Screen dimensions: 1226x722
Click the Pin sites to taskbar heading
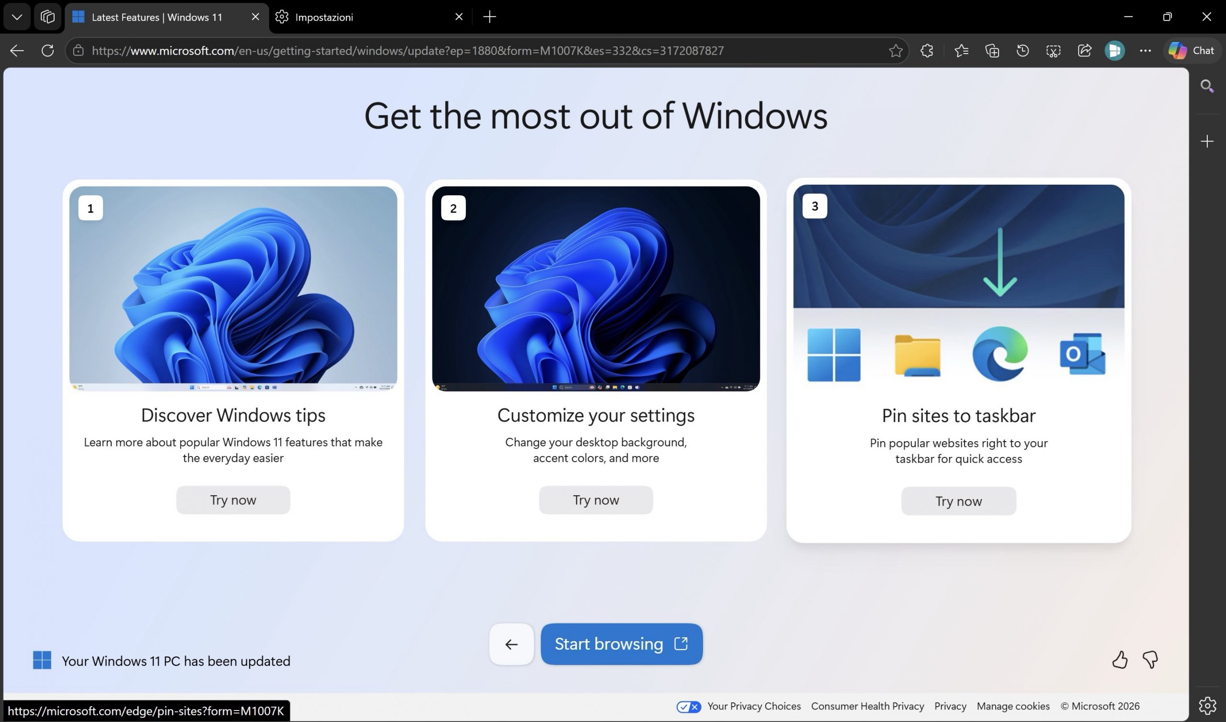coord(959,415)
